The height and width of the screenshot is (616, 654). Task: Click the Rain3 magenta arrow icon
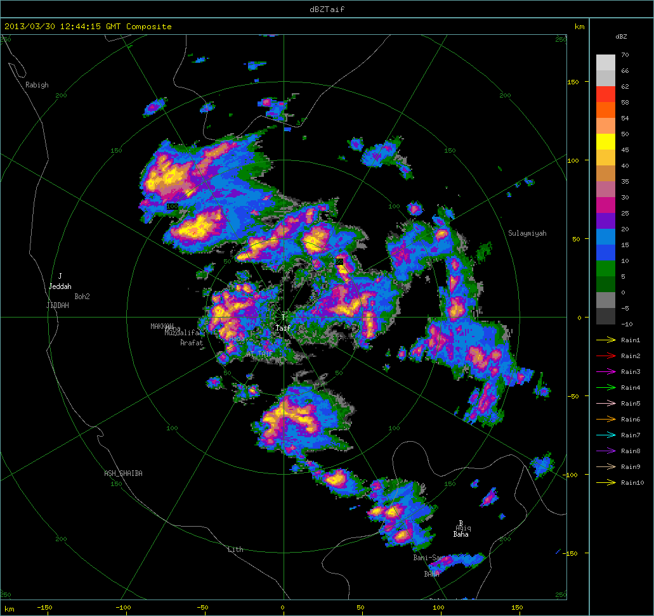(x=606, y=372)
